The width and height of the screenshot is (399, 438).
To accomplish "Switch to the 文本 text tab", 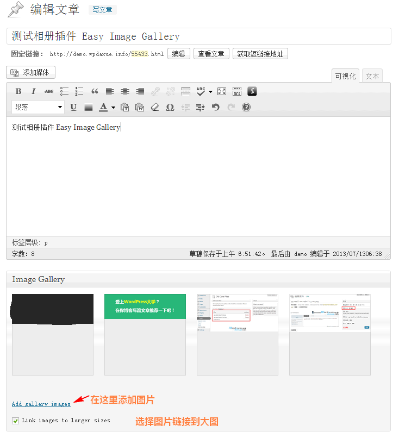I will point(372,76).
